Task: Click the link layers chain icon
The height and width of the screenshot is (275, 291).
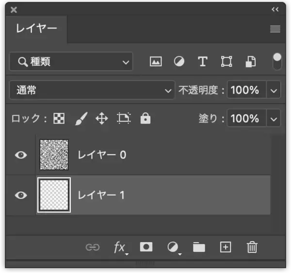Action: click(x=93, y=247)
